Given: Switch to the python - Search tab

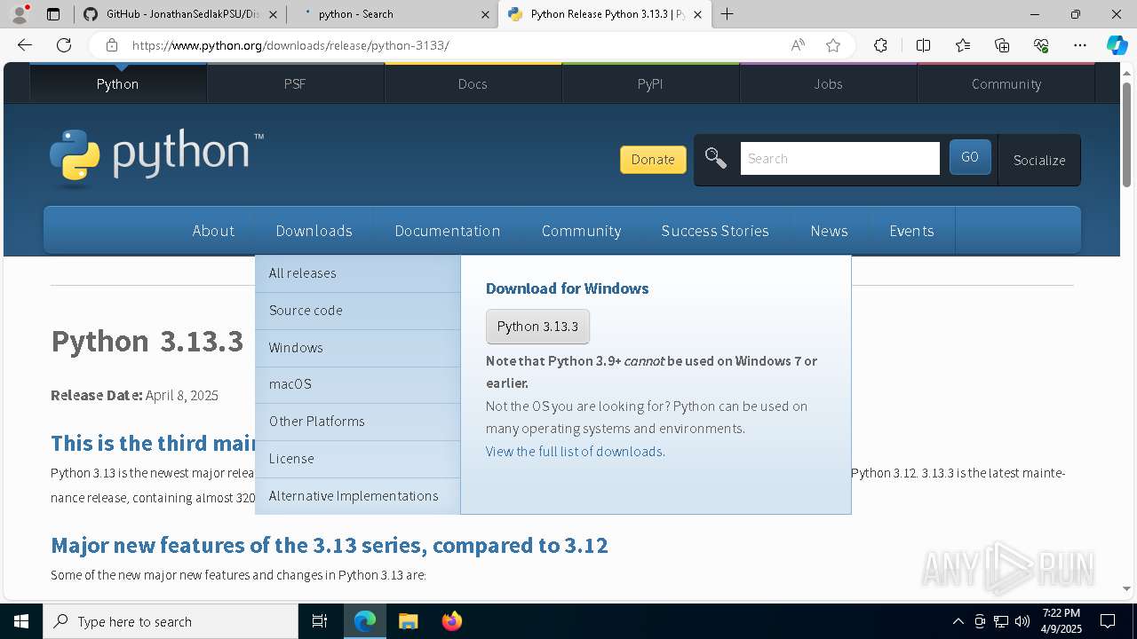Looking at the screenshot, I should (x=392, y=14).
